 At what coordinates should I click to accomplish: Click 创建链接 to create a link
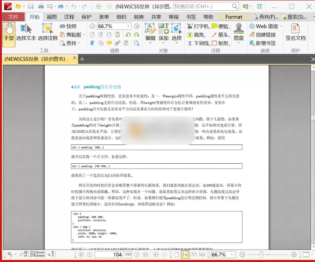click(x=265, y=35)
